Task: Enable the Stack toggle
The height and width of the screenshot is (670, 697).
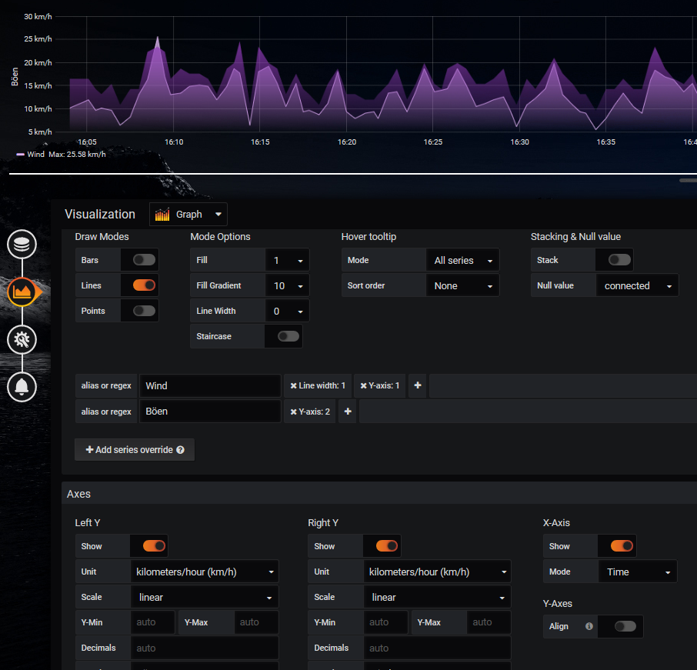Action: click(619, 260)
